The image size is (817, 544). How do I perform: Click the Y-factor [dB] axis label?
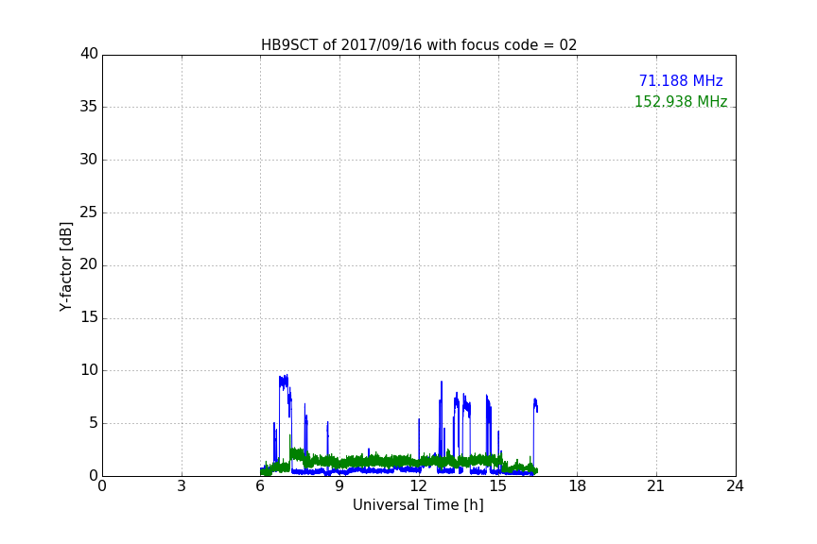tap(65, 266)
